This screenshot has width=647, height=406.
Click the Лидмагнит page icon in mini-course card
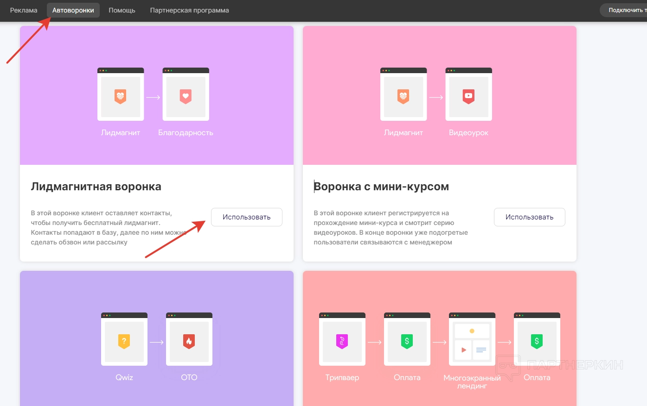[x=404, y=94]
